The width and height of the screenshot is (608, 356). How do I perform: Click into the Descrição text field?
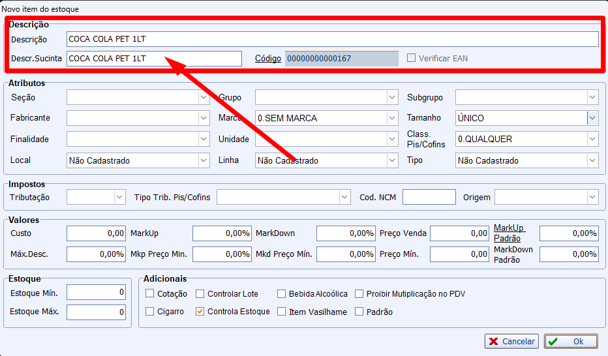333,38
